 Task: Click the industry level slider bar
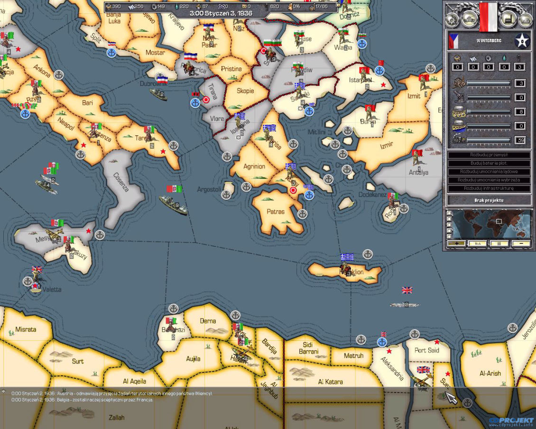489,83
